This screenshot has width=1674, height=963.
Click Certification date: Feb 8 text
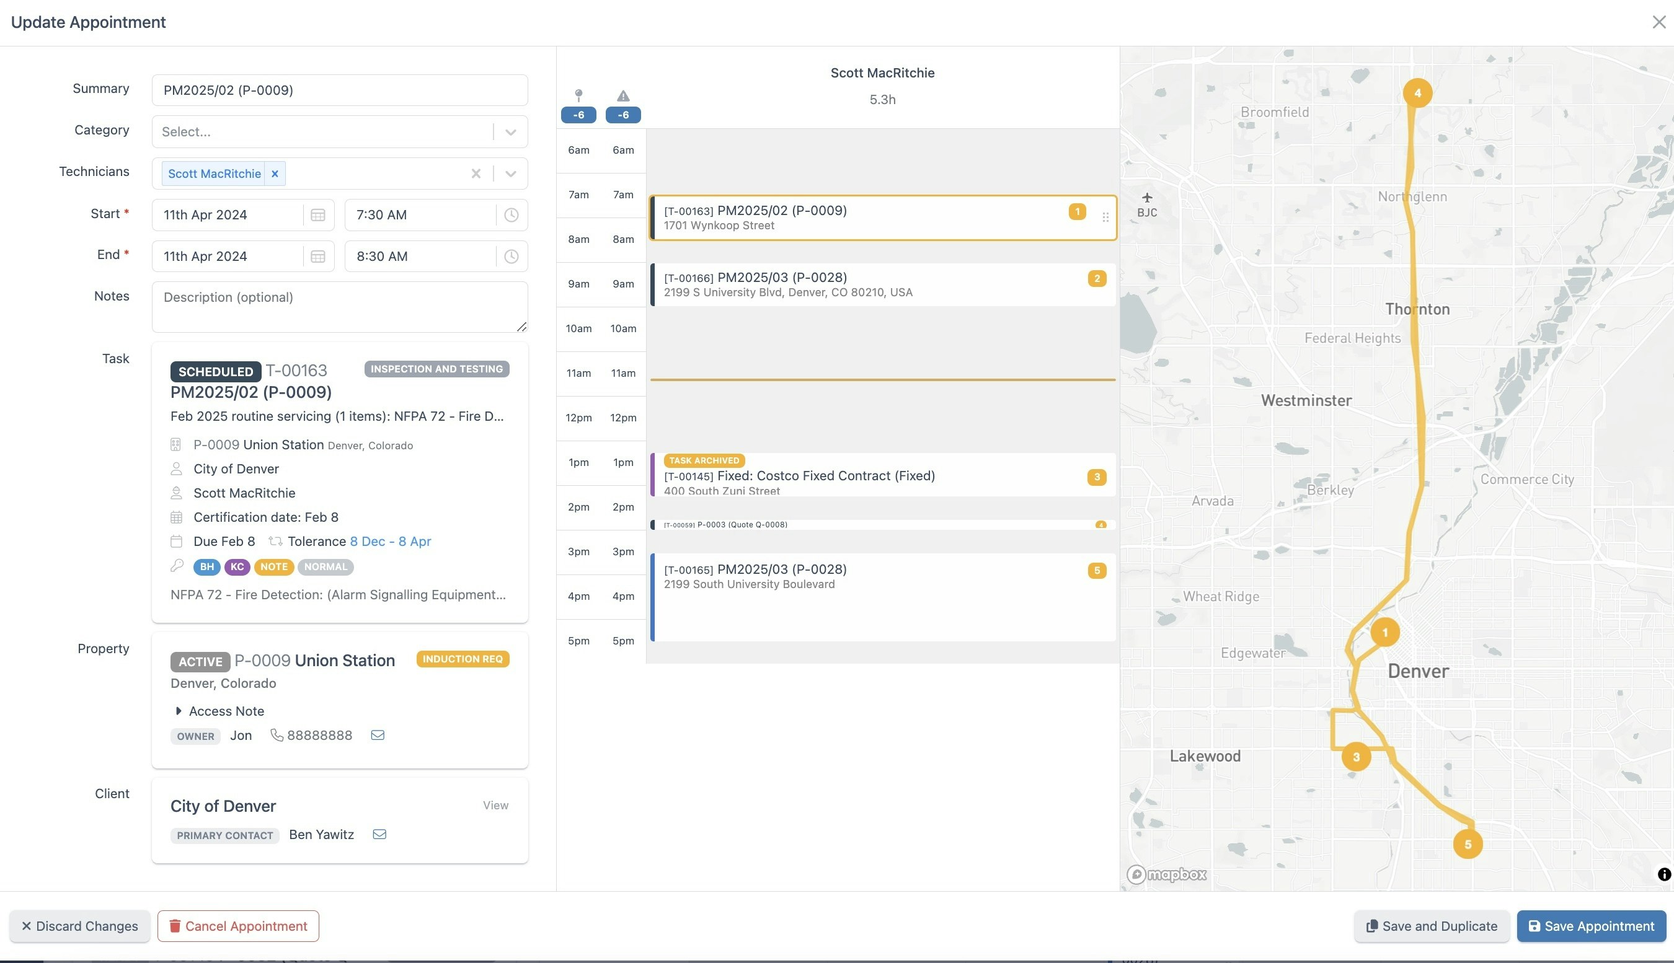(266, 517)
